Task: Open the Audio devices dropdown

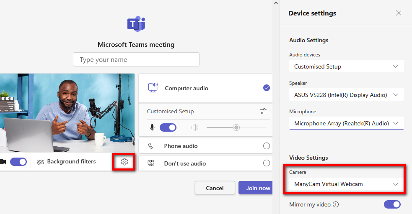Action: point(346,66)
